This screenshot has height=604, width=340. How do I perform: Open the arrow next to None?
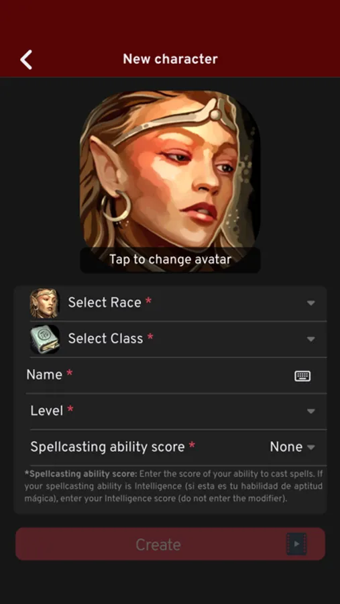(x=311, y=447)
